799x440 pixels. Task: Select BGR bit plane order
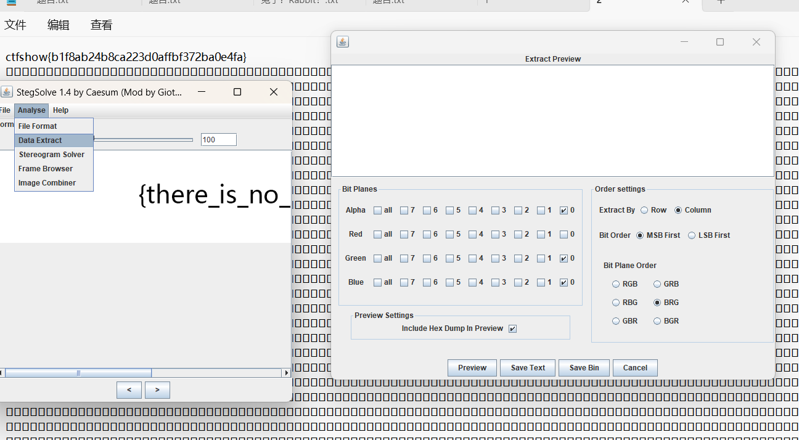(x=657, y=321)
